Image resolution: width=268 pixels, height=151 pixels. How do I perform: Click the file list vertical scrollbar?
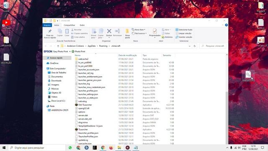pyautogui.click(x=227, y=118)
